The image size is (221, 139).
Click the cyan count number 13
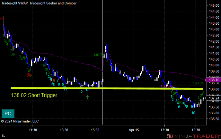tap(87, 90)
